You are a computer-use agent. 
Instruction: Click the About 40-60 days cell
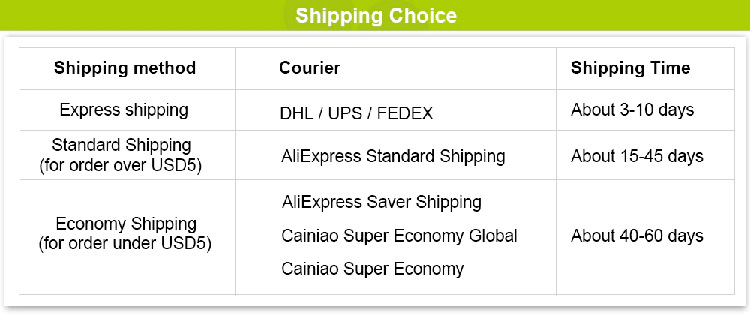point(637,236)
